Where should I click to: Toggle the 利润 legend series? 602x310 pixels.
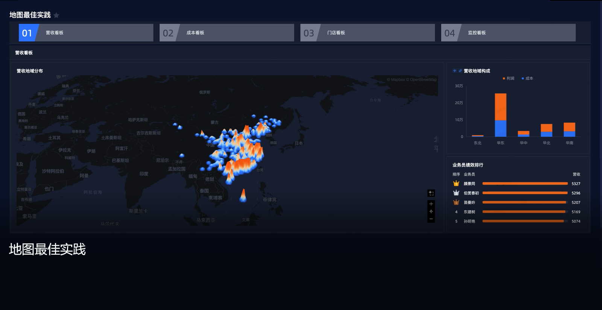click(508, 78)
